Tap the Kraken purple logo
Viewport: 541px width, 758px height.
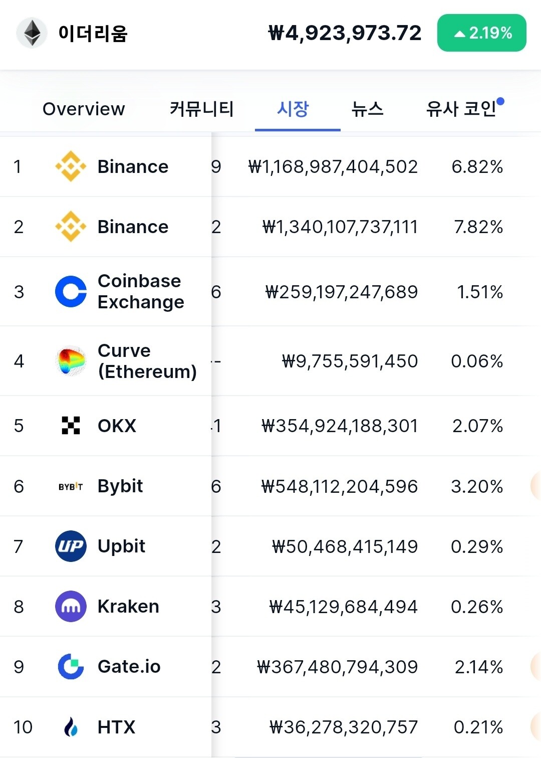71,607
